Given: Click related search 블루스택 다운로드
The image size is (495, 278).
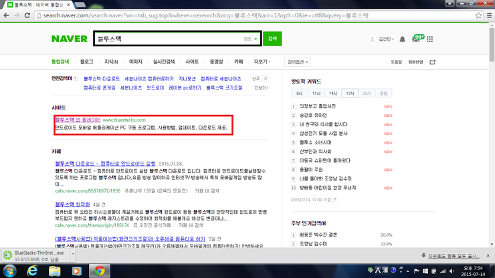Looking at the screenshot, I should [x=102, y=79].
